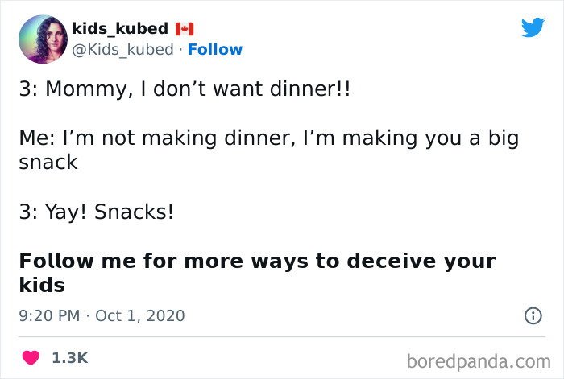Click the kids_kubed display name
The height and width of the screenshot is (379, 564).
point(119,29)
